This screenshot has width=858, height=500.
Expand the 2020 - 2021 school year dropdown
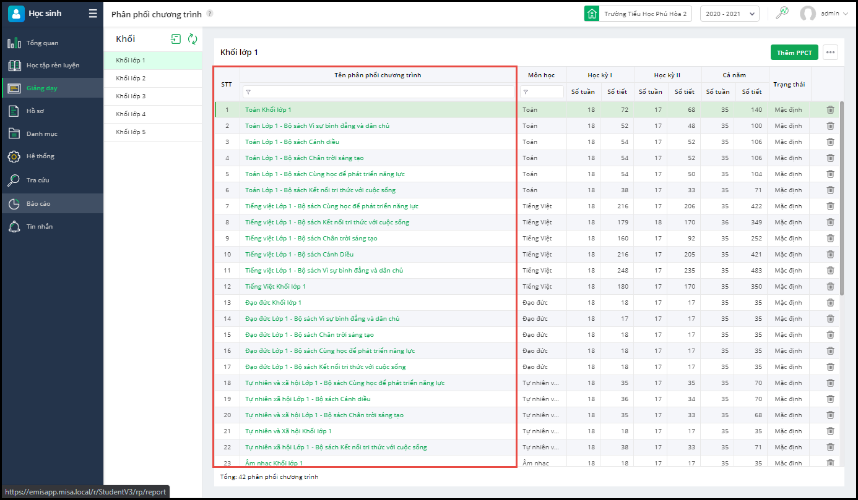(729, 14)
